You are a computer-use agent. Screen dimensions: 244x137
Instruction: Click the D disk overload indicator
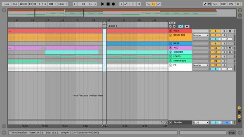tap(238, 4)
